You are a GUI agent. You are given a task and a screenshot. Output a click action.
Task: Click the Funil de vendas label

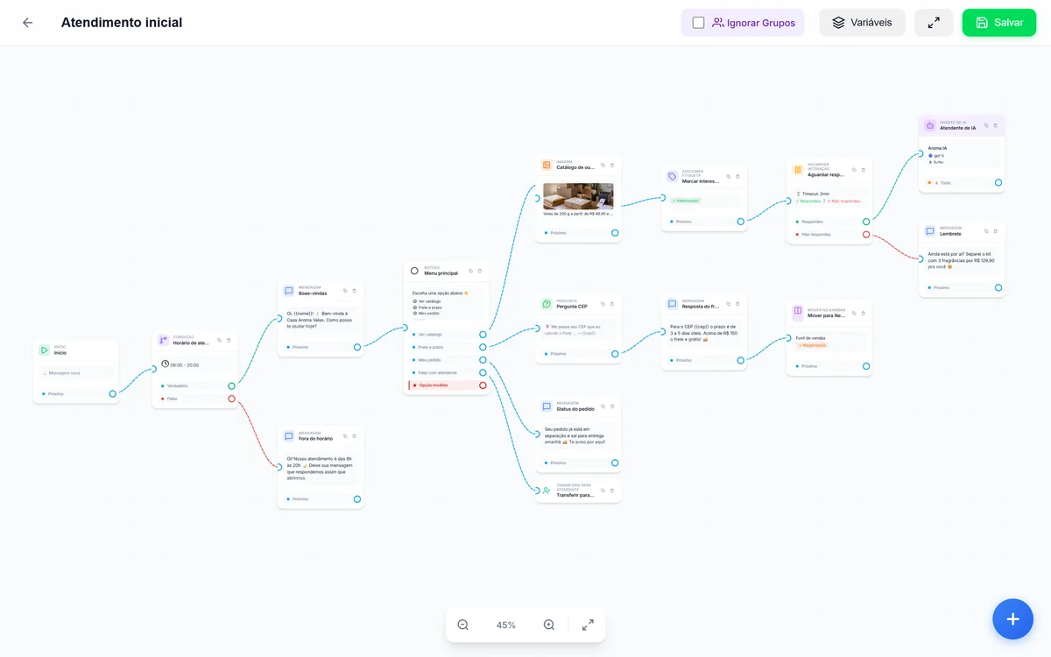[811, 337]
